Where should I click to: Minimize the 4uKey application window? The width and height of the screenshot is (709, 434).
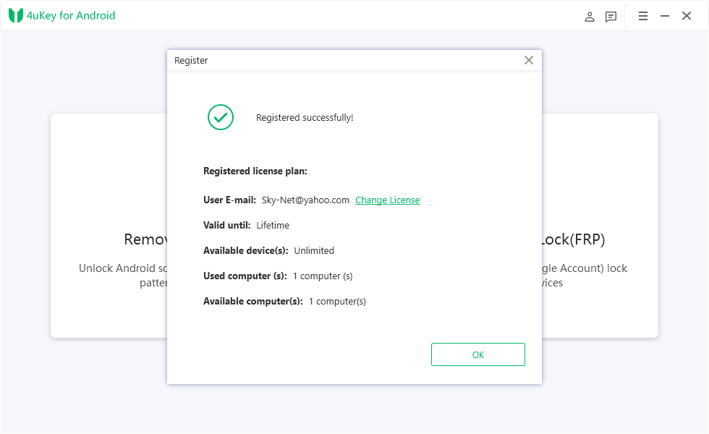(x=665, y=16)
